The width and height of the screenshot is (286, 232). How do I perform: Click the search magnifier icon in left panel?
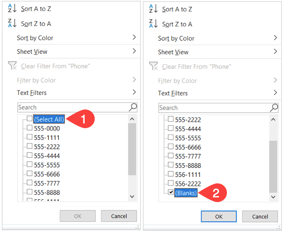(133, 108)
